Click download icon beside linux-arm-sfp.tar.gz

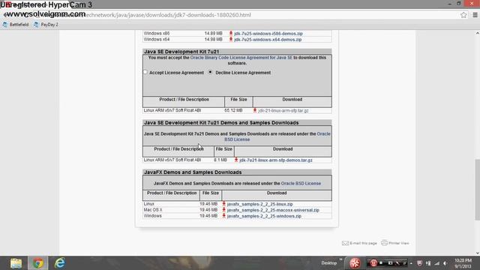coord(255,110)
